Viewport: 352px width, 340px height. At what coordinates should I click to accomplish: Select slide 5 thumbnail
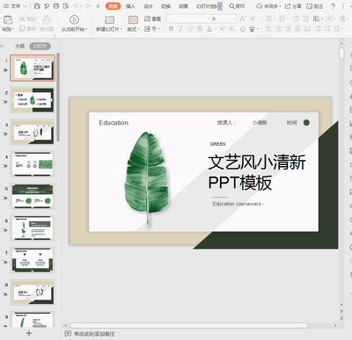coord(33,196)
